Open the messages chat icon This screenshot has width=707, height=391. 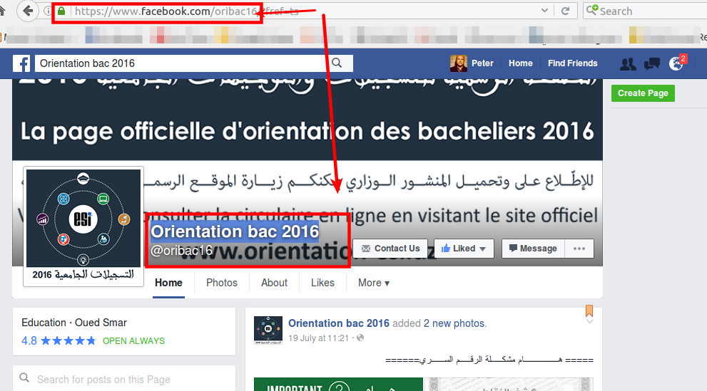tap(651, 64)
